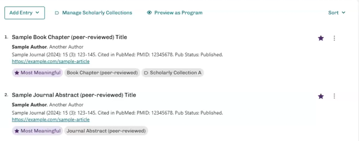Click the tag icon beside Manage Scholarly Collections
Viewport: 359px width, 141px height.
coord(57,13)
